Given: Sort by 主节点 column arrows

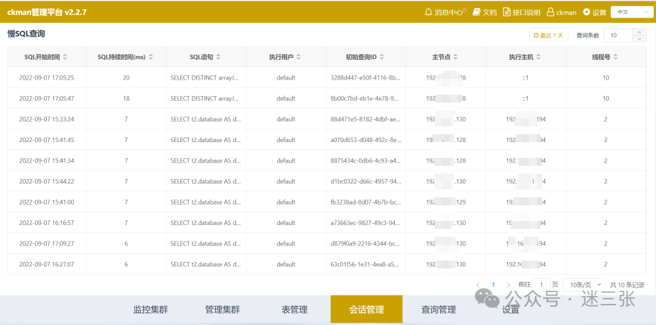Looking at the screenshot, I should (455, 57).
